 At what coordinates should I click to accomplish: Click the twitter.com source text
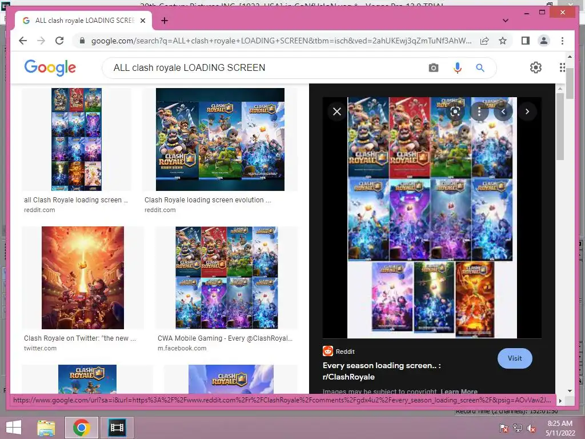(41, 348)
